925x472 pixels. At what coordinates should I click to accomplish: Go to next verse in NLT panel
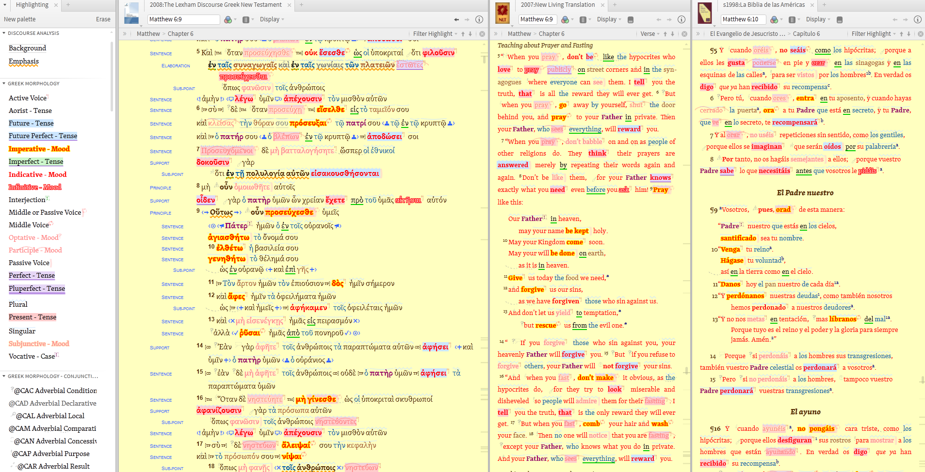672,34
